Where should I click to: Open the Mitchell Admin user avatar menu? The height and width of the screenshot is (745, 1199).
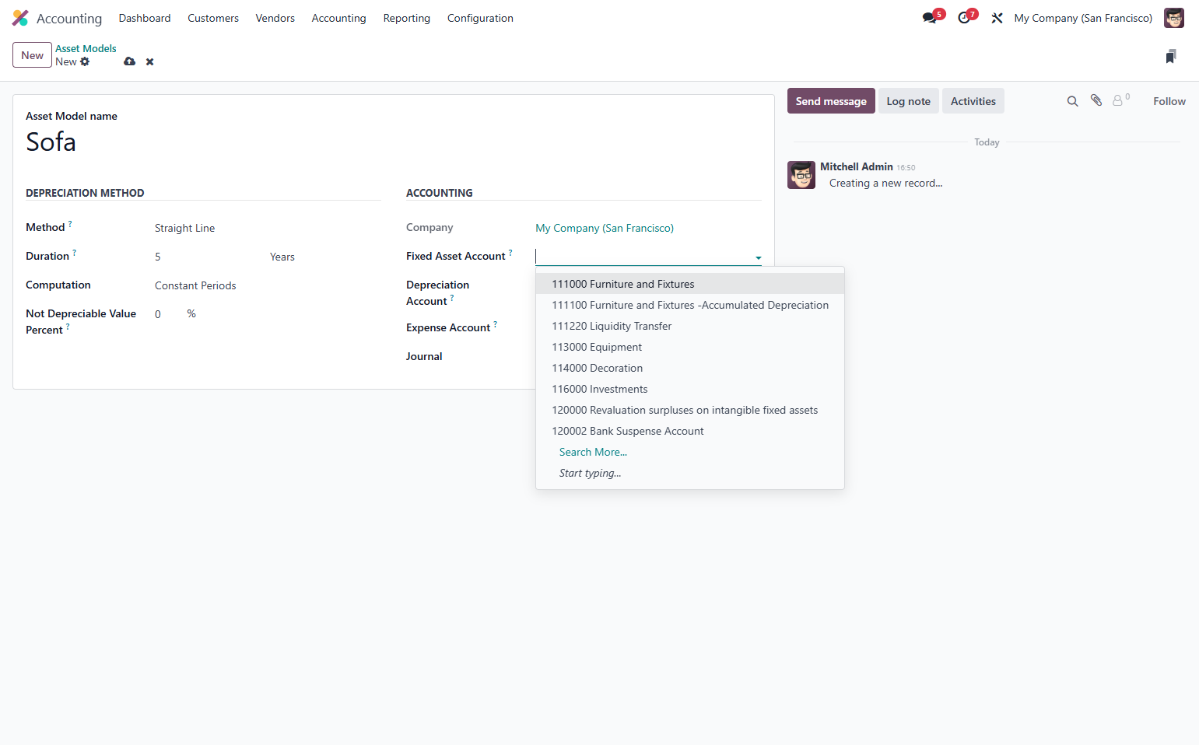click(x=1173, y=18)
